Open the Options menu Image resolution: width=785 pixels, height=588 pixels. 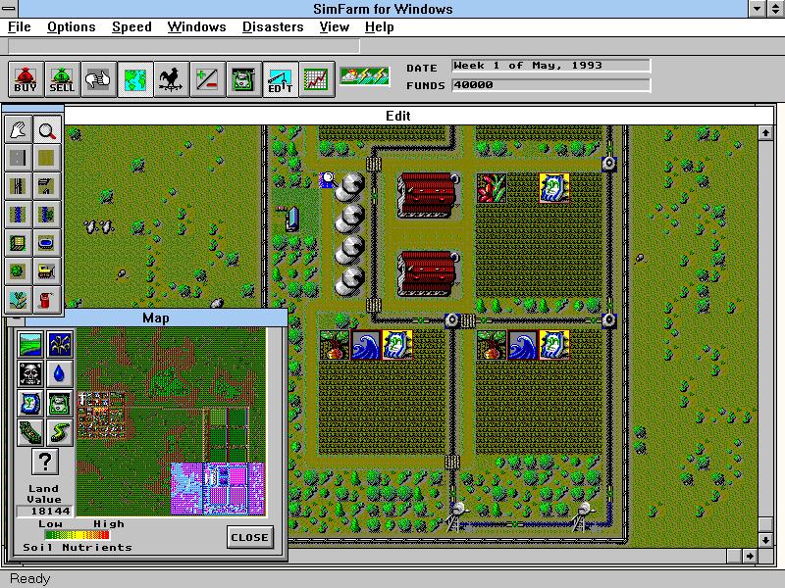click(71, 27)
